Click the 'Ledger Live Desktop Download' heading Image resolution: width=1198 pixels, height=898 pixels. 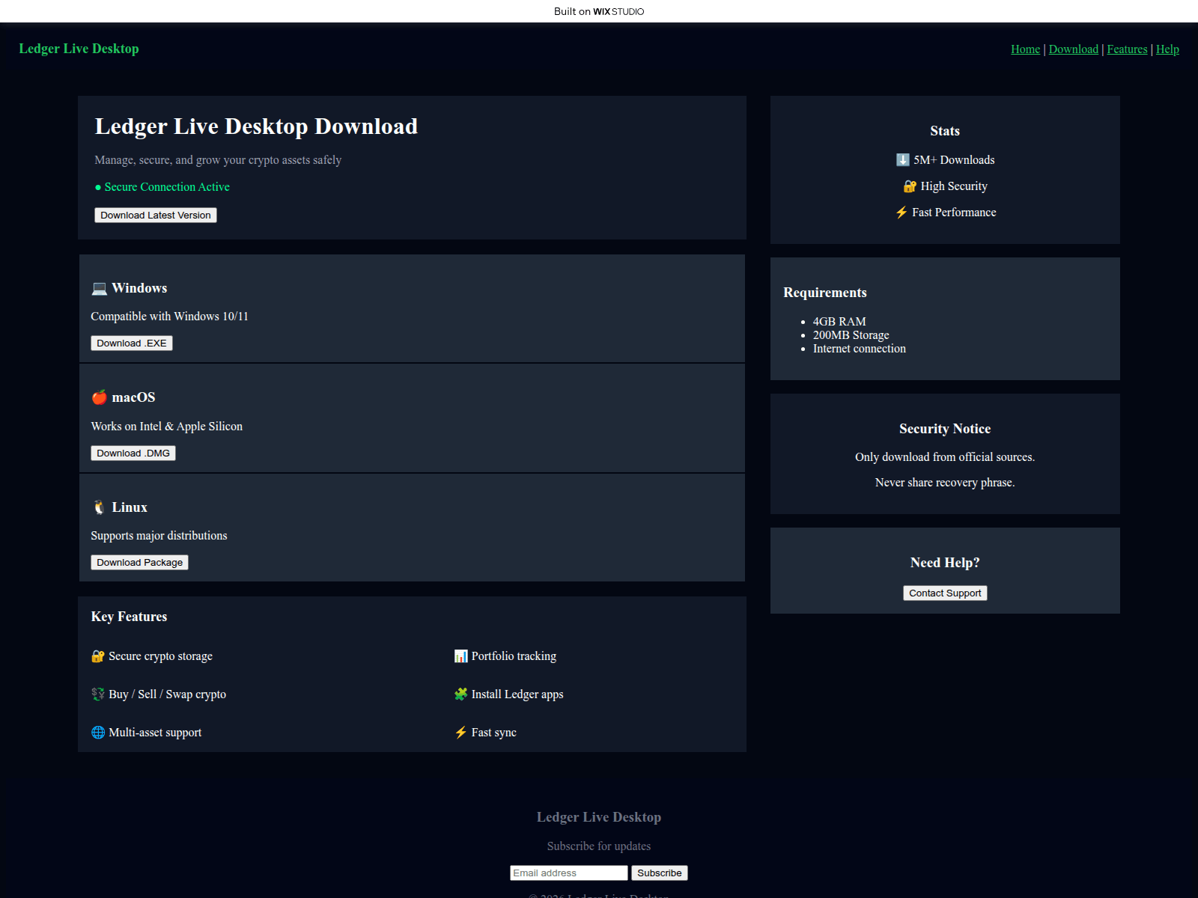click(256, 126)
